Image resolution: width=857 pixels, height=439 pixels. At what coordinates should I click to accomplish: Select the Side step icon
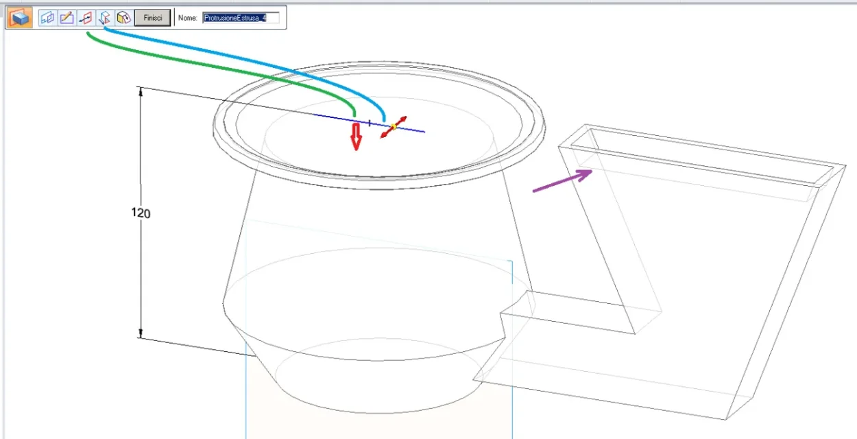pyautogui.click(x=86, y=18)
